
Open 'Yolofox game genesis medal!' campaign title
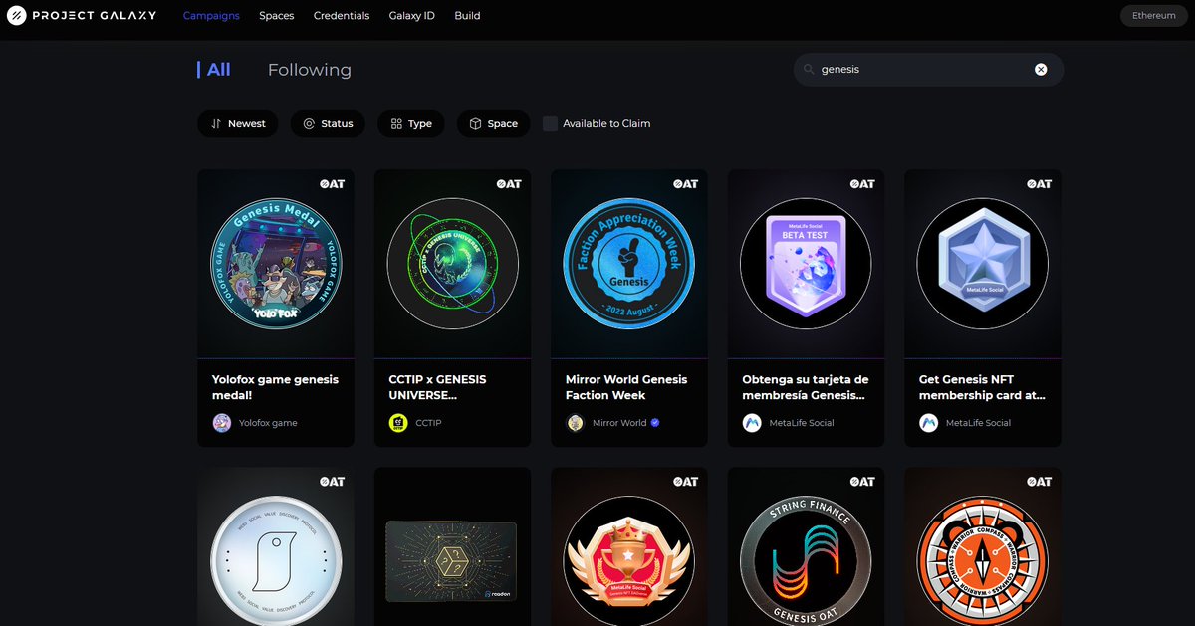click(276, 387)
